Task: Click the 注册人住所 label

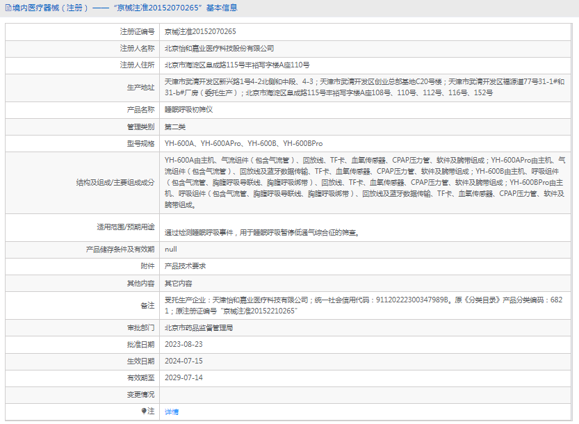Action: point(137,65)
